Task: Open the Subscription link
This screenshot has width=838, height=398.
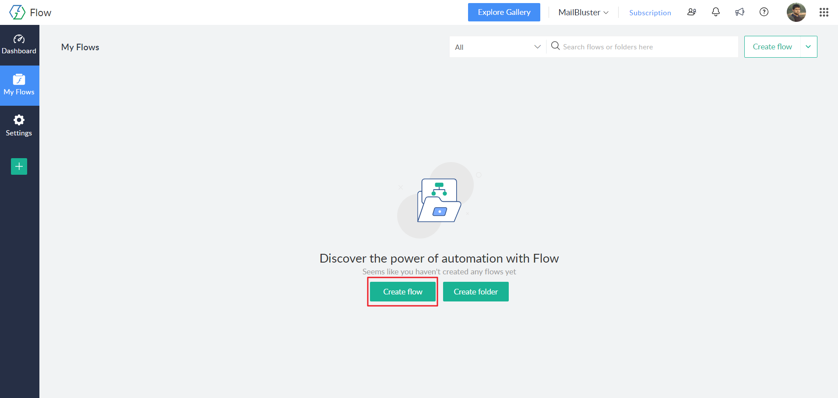Action: coord(650,13)
